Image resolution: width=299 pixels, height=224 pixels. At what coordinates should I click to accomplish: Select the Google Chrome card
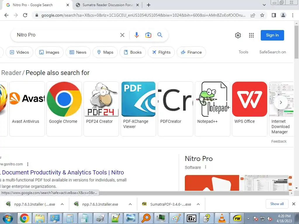[x=64, y=109]
